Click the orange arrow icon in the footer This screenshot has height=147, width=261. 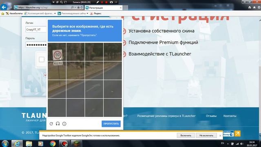pos(237,134)
